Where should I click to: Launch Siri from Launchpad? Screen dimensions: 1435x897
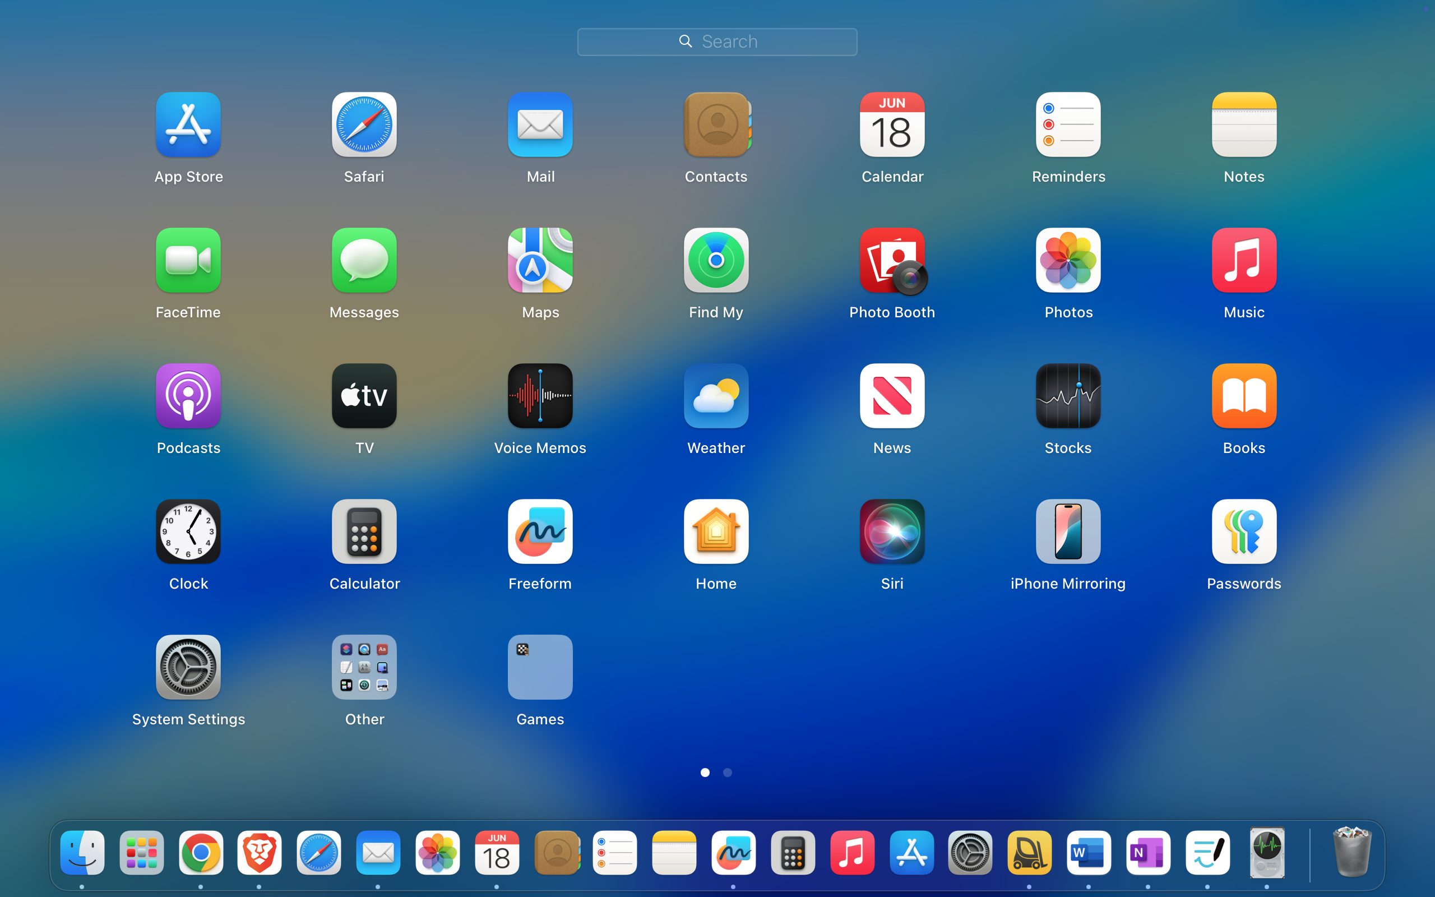(x=892, y=531)
